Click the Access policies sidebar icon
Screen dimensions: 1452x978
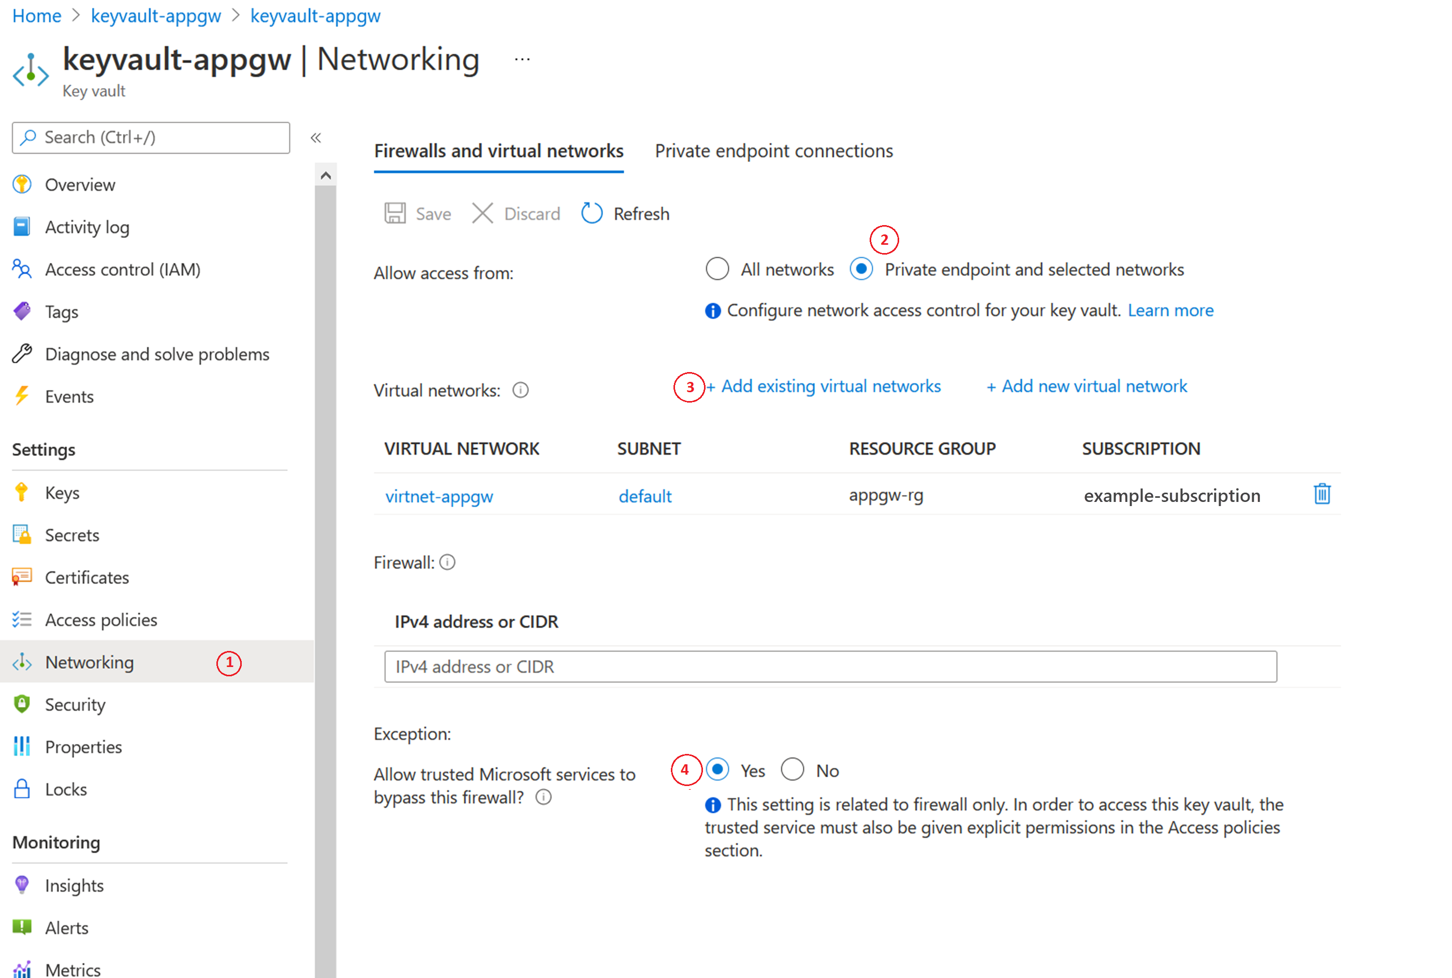23,619
